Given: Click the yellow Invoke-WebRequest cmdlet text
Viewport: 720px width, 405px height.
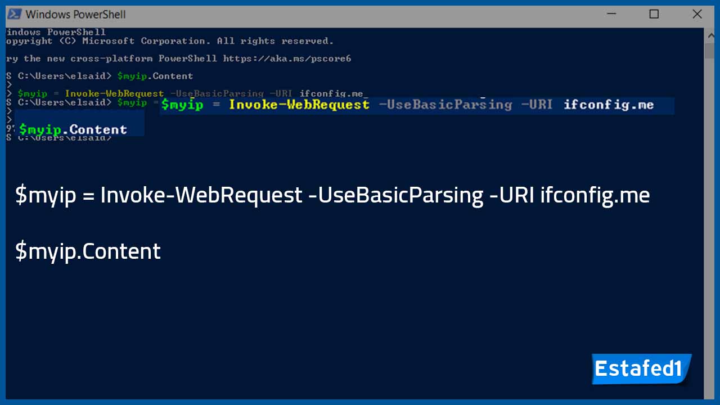Looking at the screenshot, I should point(299,105).
